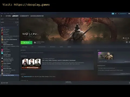Open the Steam menu in menu bar
Image resolution: width=130 pixels, height=97 pixels.
2,13
